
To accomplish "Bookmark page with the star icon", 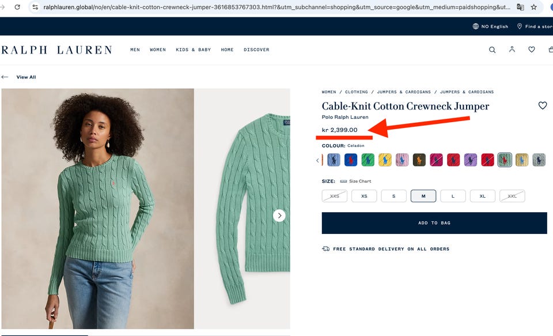I will (533, 7).
